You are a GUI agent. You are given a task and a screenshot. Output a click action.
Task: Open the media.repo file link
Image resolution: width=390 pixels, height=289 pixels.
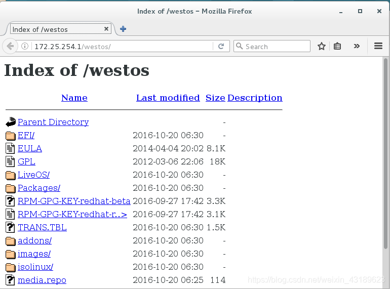[x=42, y=280]
